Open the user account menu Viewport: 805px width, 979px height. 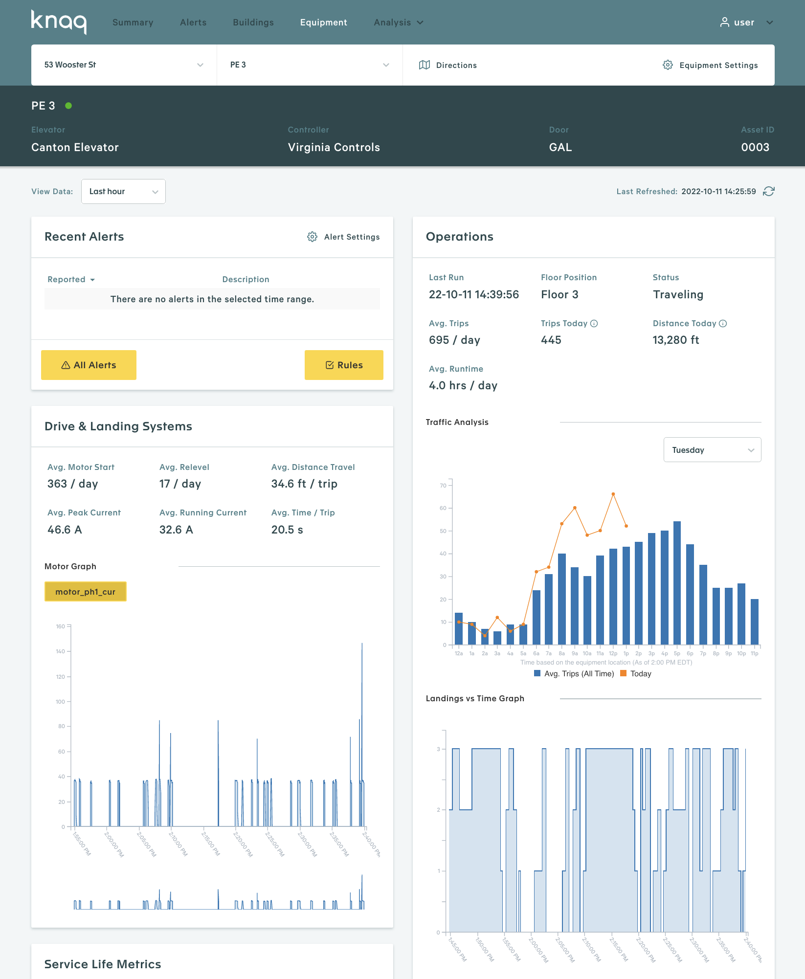click(x=747, y=22)
